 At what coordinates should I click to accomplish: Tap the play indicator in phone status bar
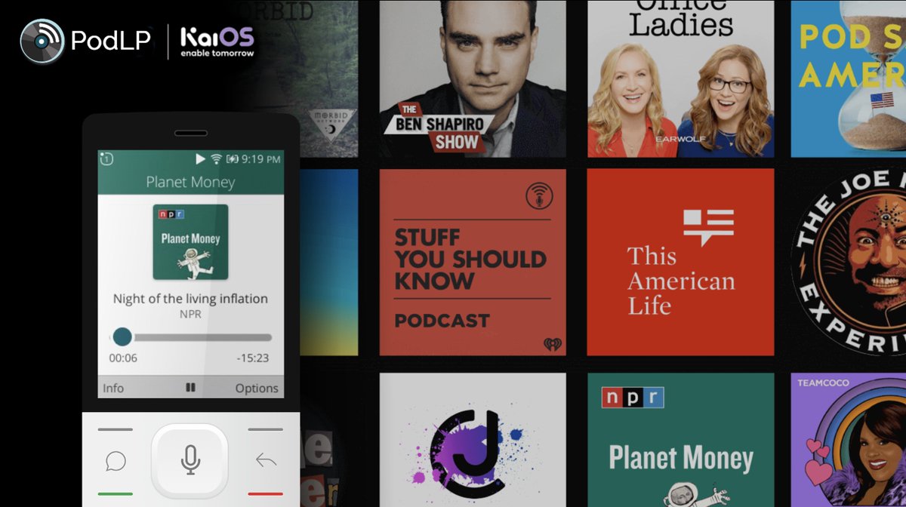[x=200, y=159]
